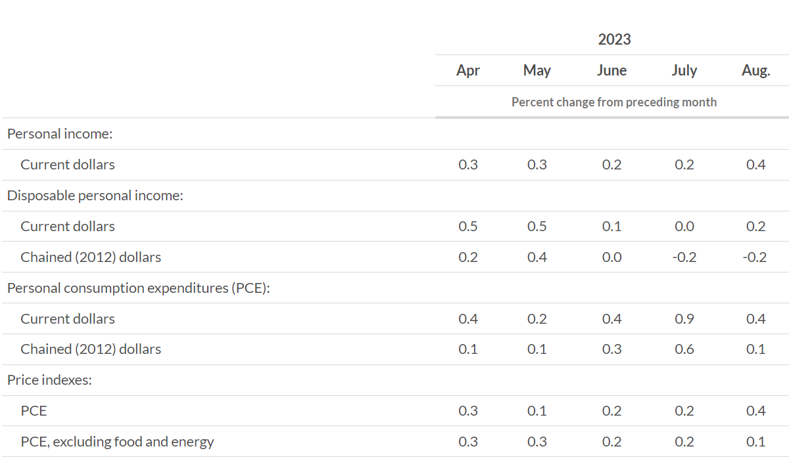Click the 'PCE' label under Price indexes

(34, 411)
